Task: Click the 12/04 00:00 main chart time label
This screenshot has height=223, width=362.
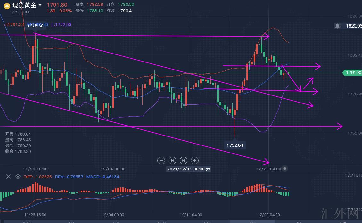Action: click(113, 169)
